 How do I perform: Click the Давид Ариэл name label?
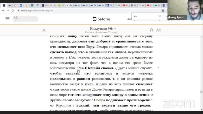(x=177, y=17)
